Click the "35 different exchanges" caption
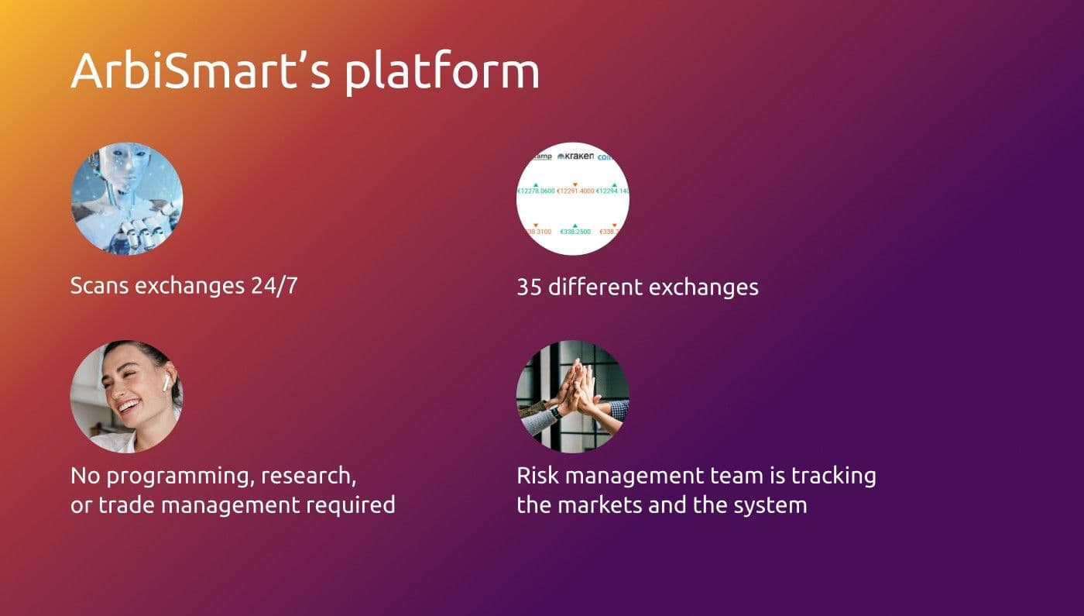 click(637, 287)
